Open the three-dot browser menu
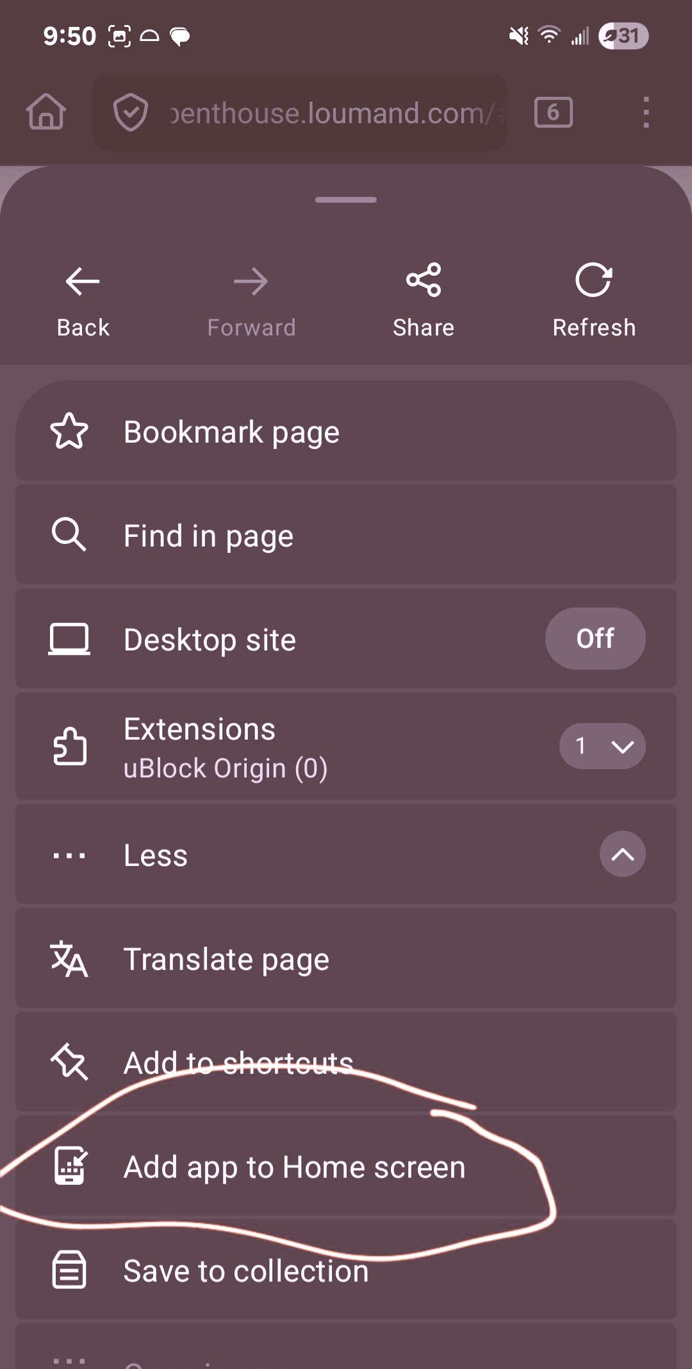692x1369 pixels. pos(646,112)
